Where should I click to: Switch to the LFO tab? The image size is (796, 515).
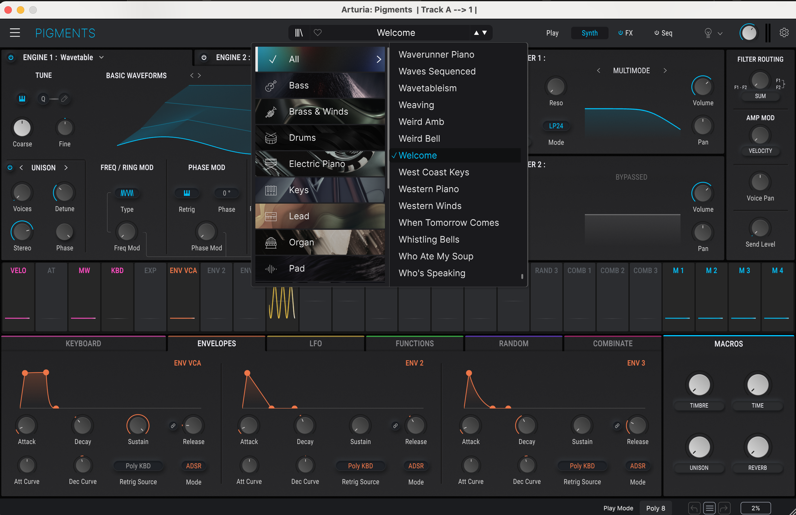315,343
